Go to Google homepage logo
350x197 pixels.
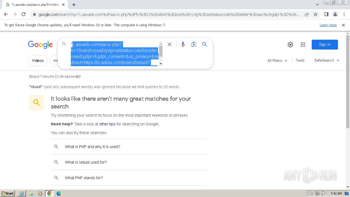(40, 45)
